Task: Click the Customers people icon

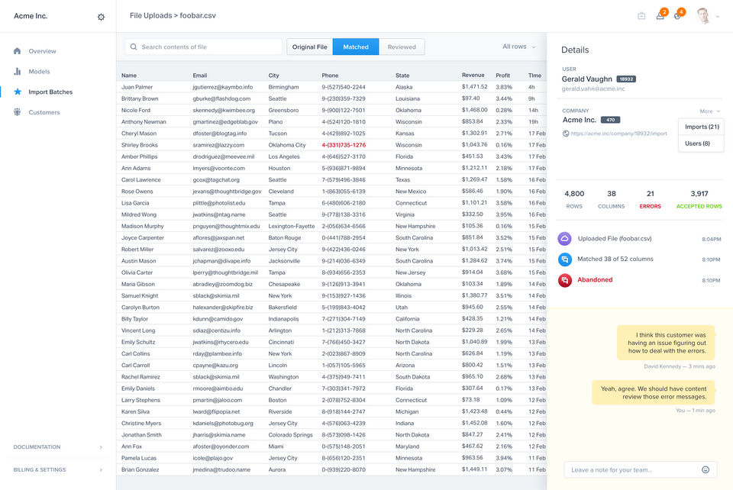Action: tap(18, 112)
